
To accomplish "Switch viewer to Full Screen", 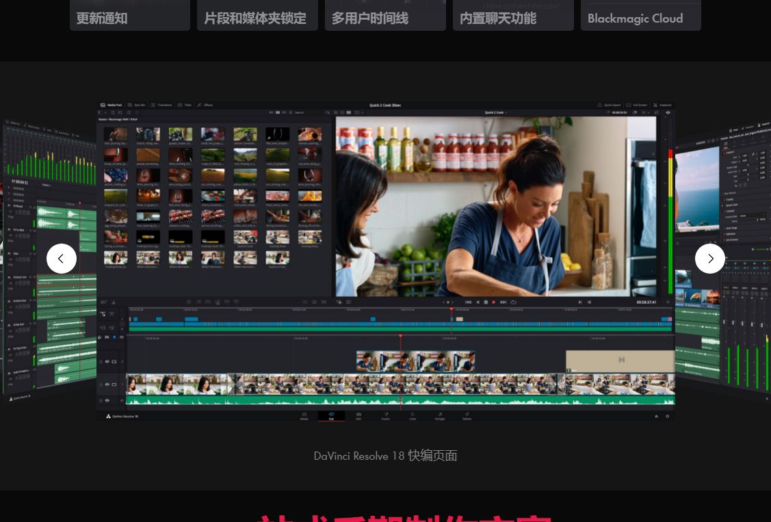I will [x=637, y=105].
